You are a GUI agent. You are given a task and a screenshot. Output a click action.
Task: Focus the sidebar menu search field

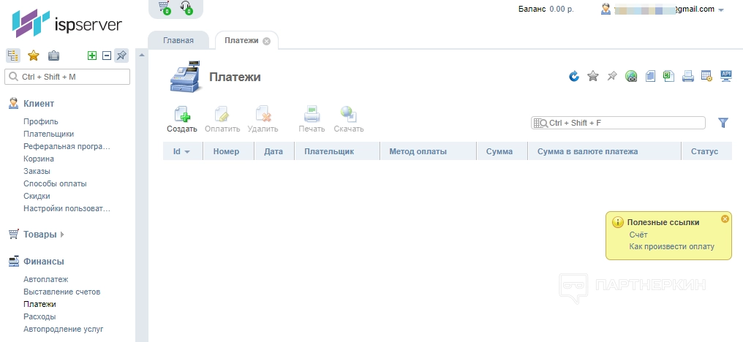[67, 77]
